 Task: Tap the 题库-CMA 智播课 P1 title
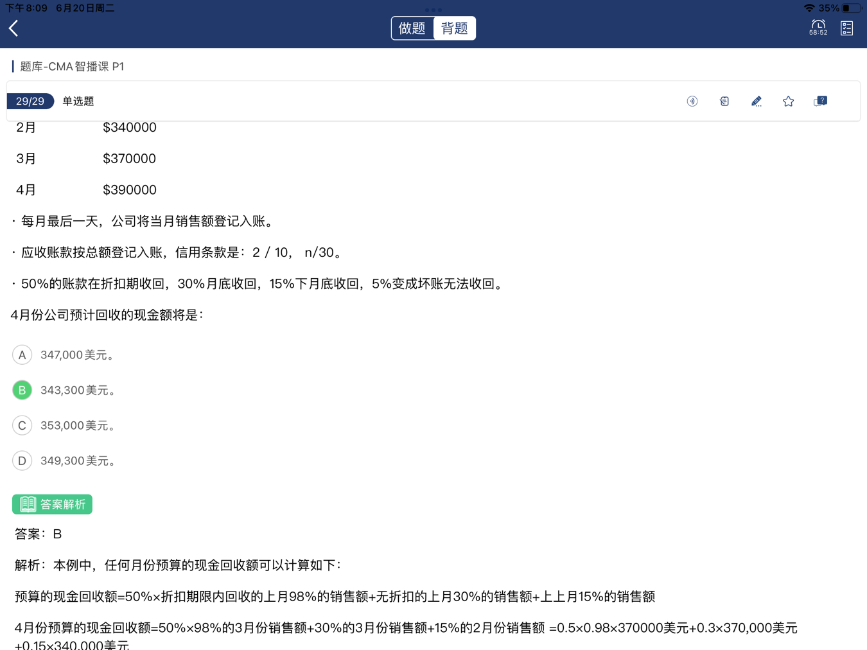tap(72, 67)
